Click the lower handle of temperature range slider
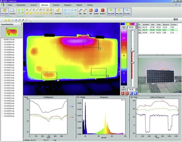This screenshot has height=142, width=182. 132,63
